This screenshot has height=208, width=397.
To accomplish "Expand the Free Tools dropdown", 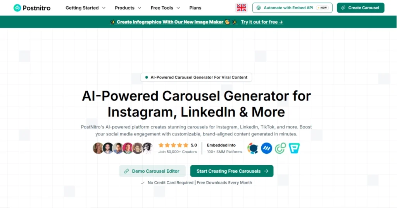I will point(165,8).
